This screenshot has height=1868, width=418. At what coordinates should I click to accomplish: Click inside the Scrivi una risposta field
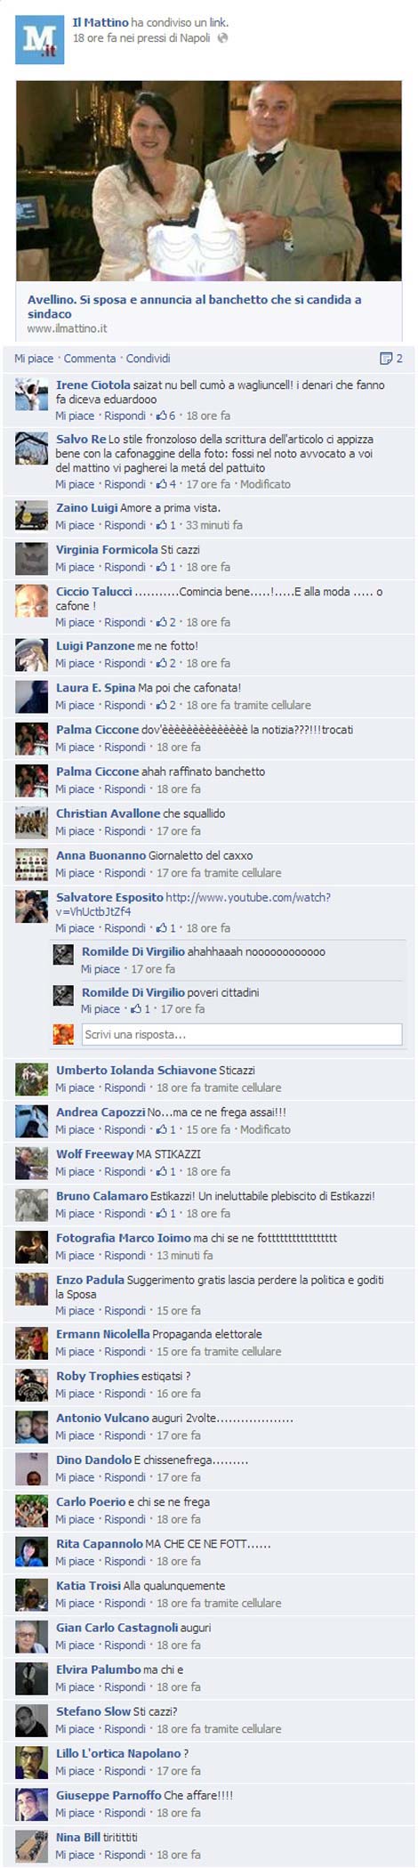click(241, 1035)
